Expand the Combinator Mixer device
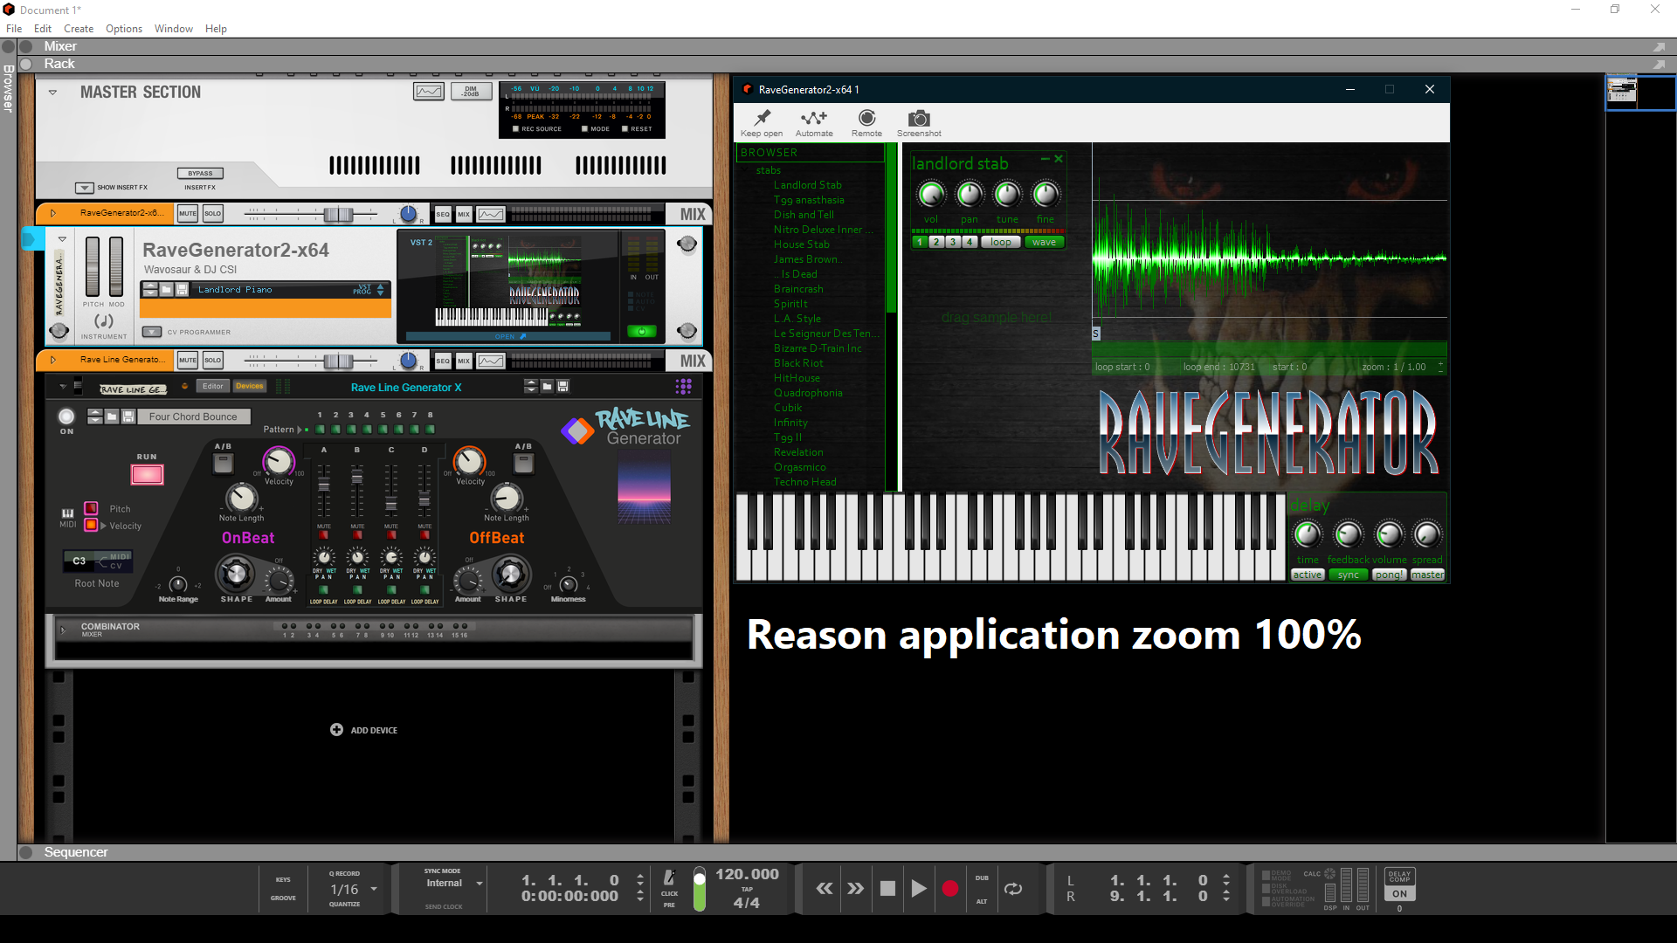The width and height of the screenshot is (1677, 943). click(63, 629)
